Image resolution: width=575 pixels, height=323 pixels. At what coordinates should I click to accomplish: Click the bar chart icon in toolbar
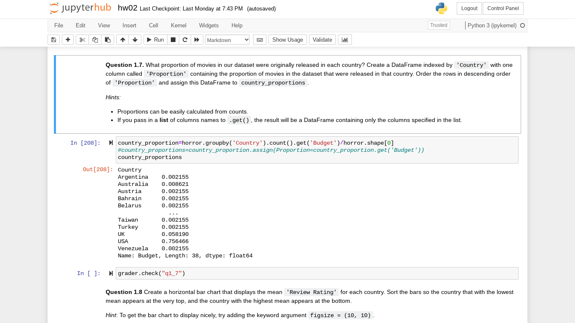pos(345,40)
